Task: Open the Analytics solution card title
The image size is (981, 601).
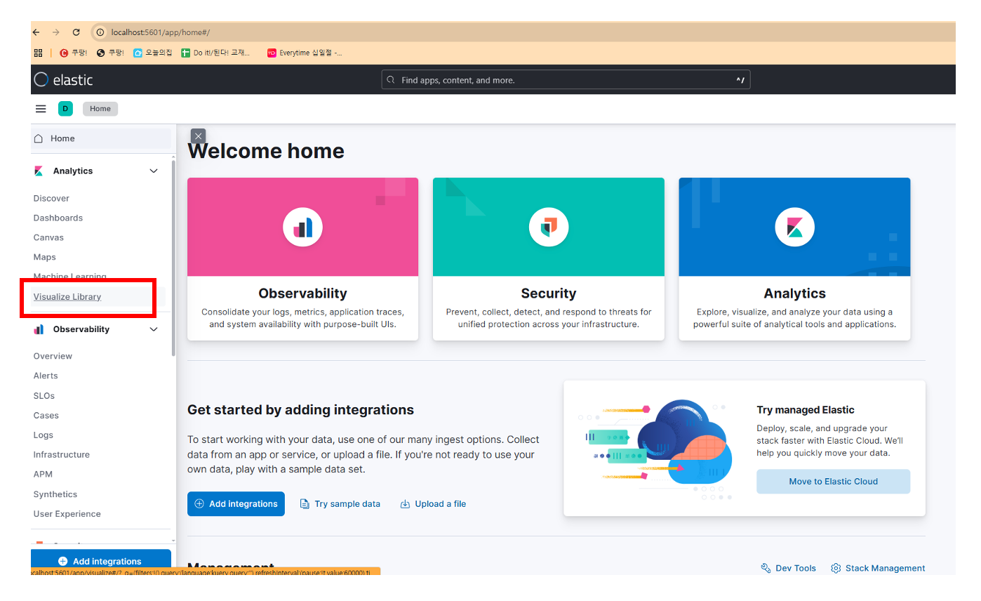Action: [x=794, y=293]
